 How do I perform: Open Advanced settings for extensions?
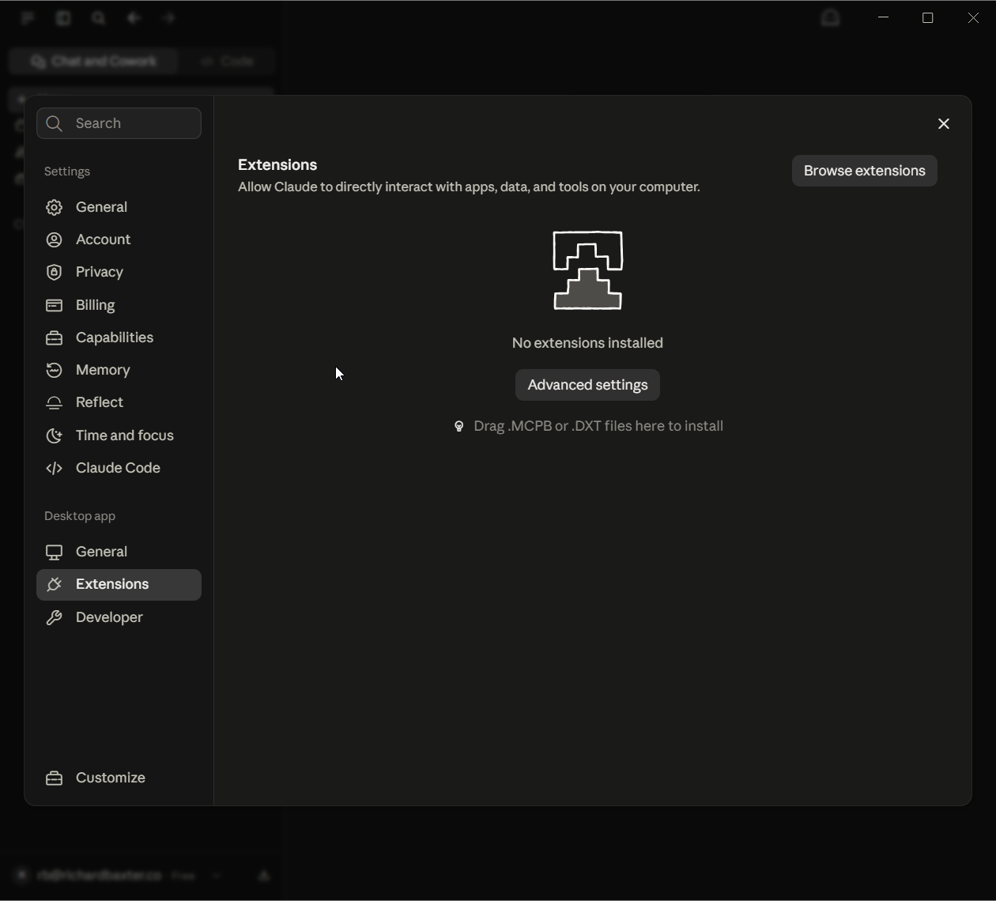click(x=587, y=385)
